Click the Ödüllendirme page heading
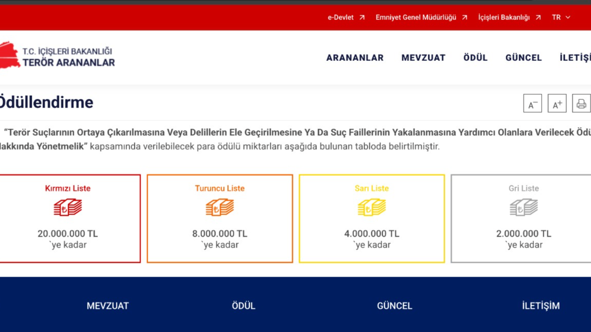 coord(46,102)
